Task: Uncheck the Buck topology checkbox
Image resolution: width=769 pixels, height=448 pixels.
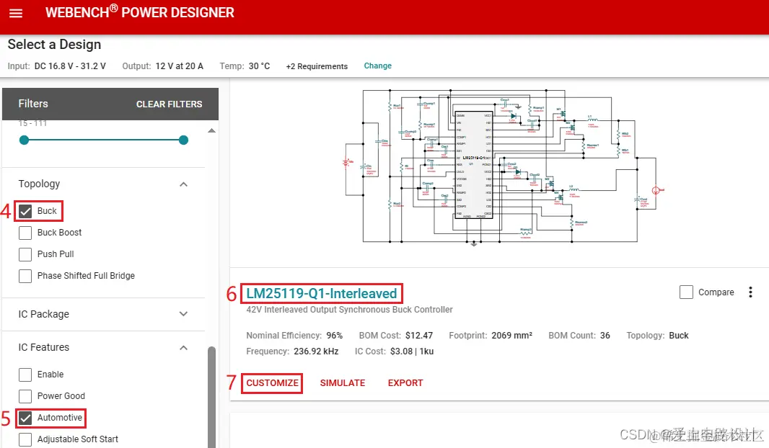Action: [25, 211]
